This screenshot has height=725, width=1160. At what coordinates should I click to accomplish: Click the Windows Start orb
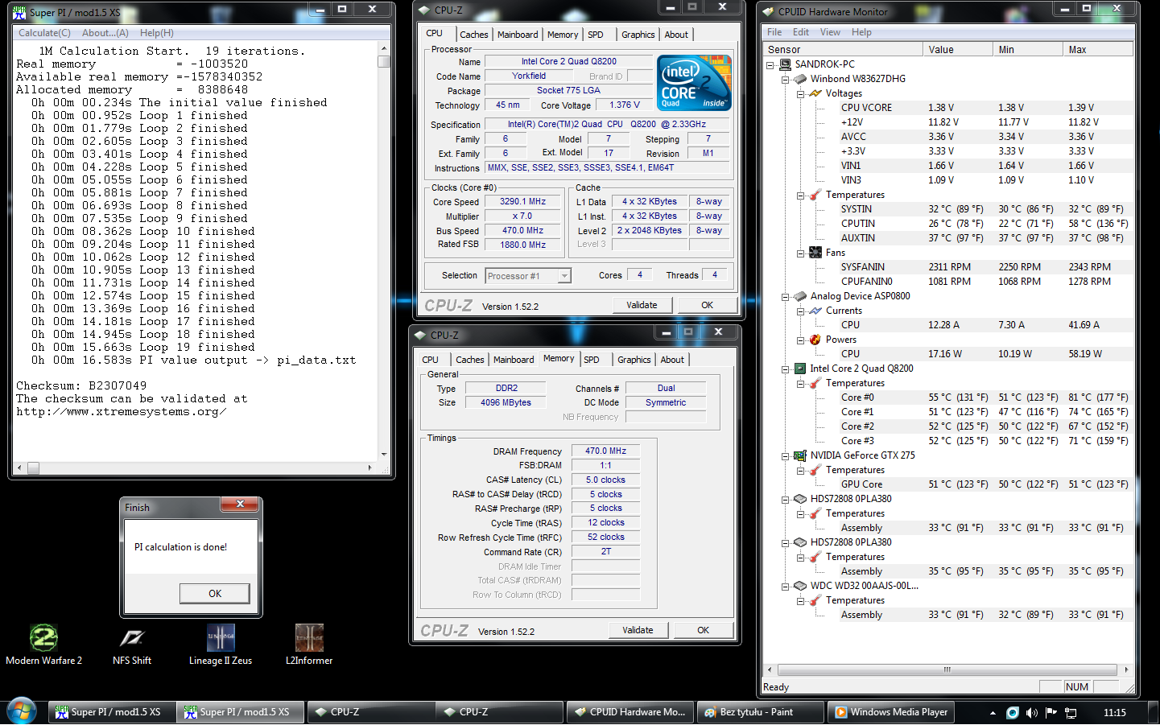(x=22, y=711)
